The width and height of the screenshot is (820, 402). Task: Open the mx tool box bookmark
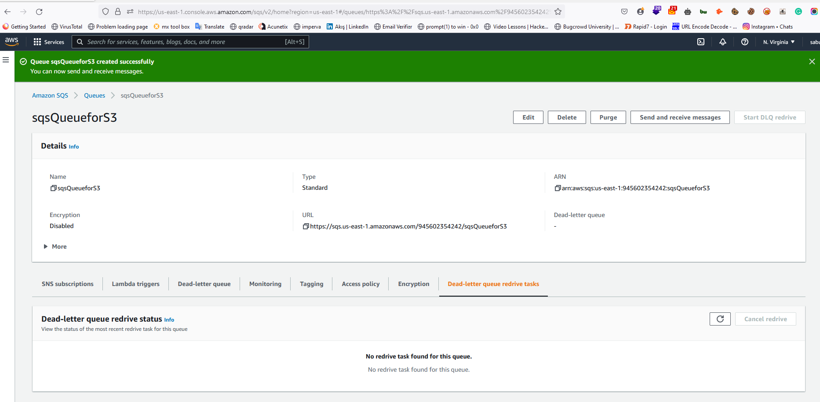tap(171, 27)
